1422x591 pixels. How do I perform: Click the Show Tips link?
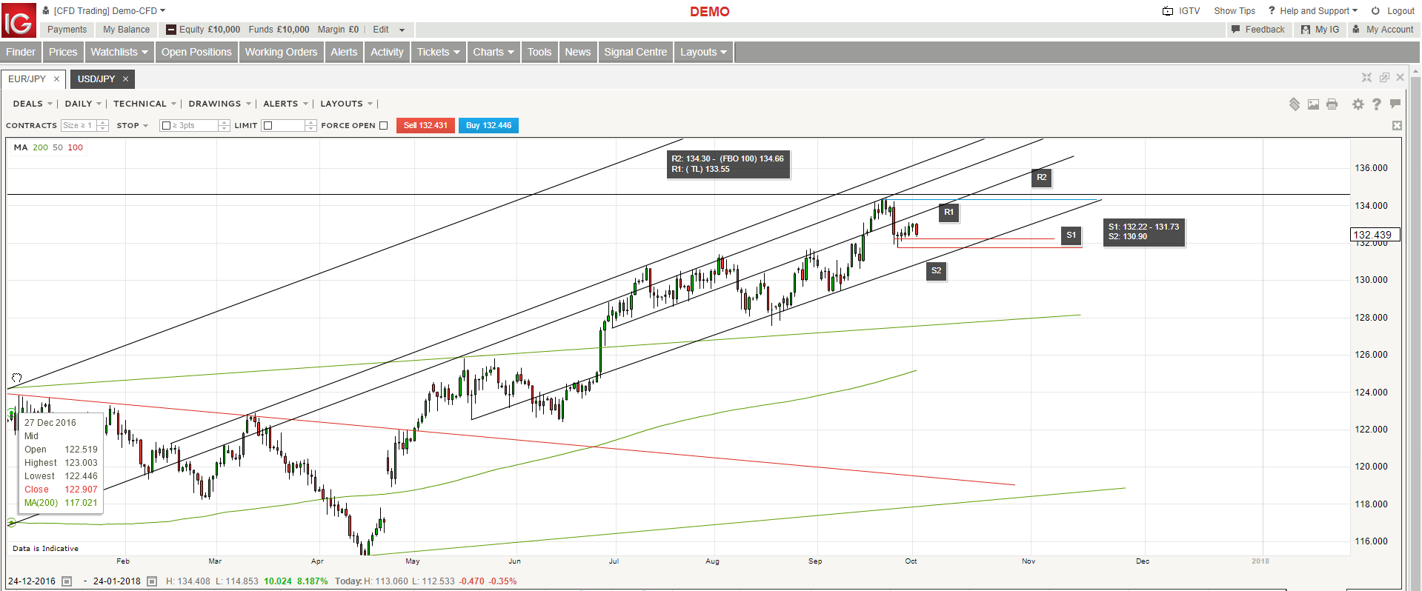click(1234, 11)
